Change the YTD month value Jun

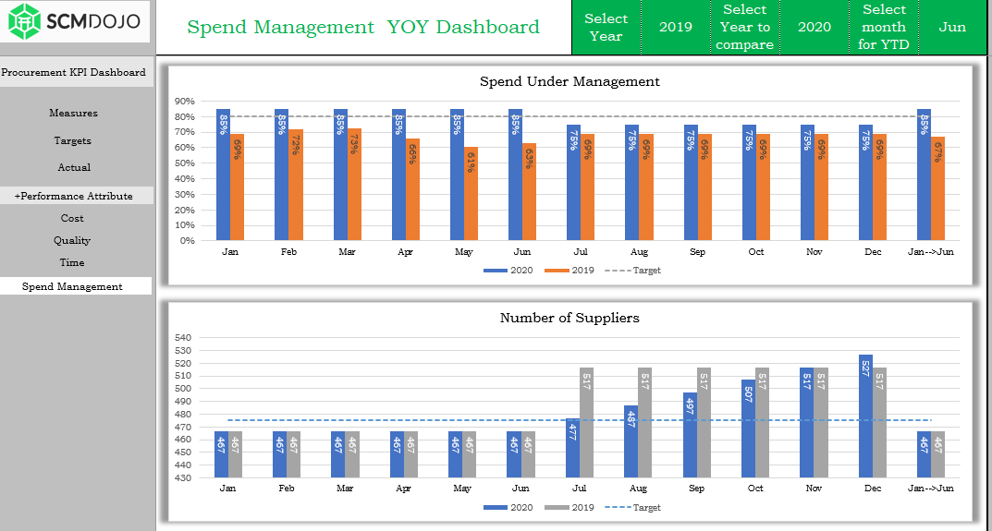click(952, 27)
